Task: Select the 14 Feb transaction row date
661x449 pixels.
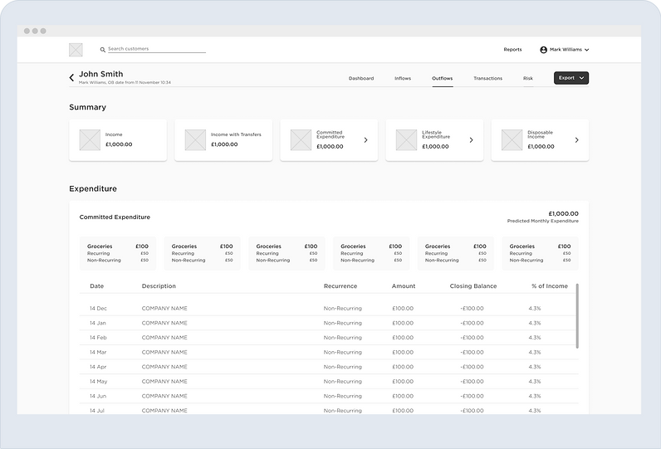Action: click(98, 338)
